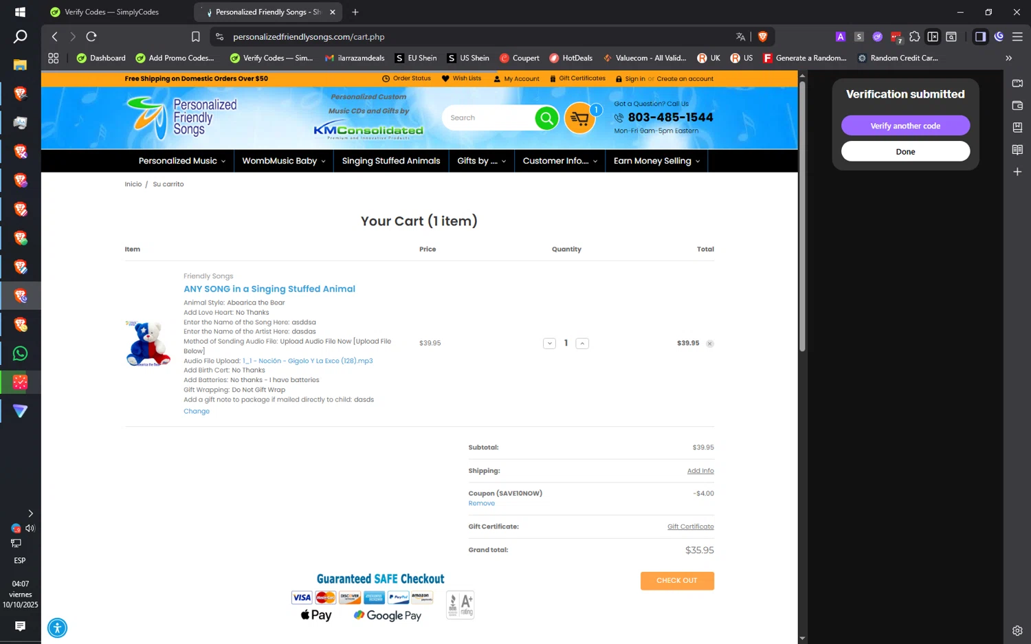The width and height of the screenshot is (1031, 644).
Task: Open ANY SONG in a Singing Stuffed Animal
Action: click(x=269, y=289)
